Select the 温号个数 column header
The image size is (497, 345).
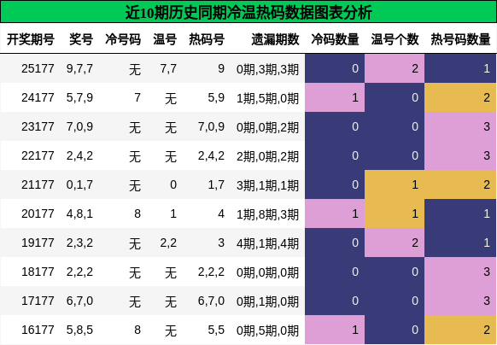click(x=395, y=39)
